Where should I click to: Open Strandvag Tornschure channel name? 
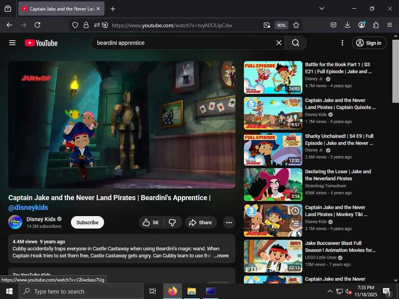[x=325, y=186]
